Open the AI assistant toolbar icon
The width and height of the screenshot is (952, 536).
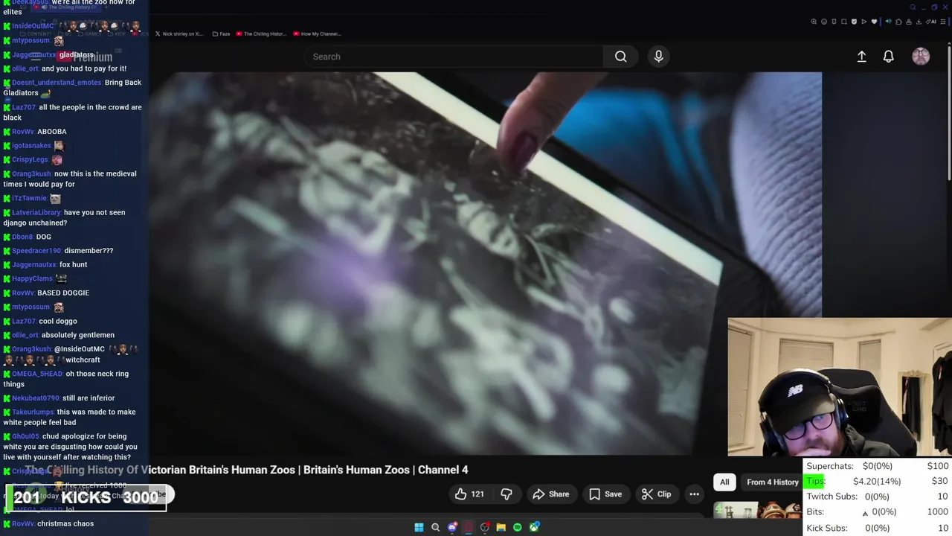931,22
